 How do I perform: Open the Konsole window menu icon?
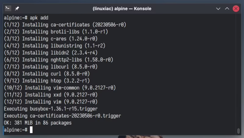click(9, 9)
